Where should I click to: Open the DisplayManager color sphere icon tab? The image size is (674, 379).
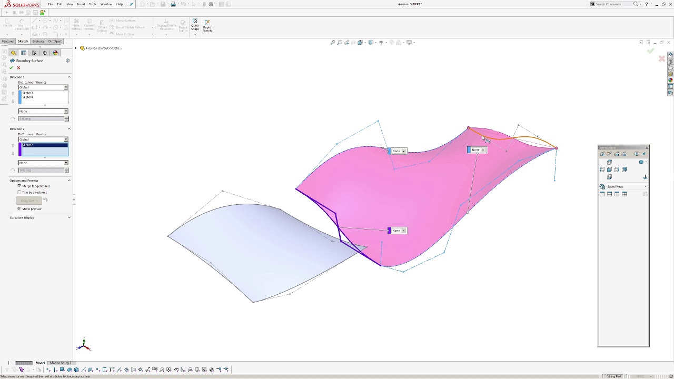pos(55,53)
